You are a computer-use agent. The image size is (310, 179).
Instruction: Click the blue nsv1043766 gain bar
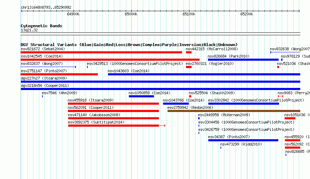click(x=176, y=104)
